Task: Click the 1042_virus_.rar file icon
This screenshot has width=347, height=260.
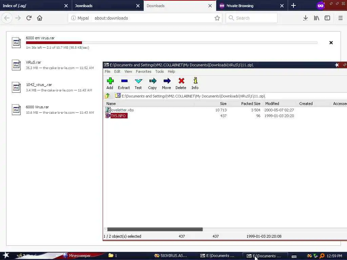Action: [x=16, y=87]
